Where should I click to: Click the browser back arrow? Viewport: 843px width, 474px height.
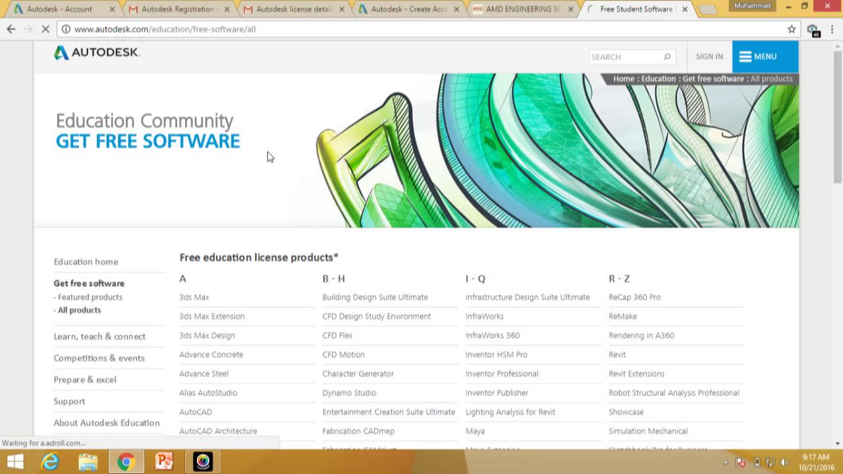coord(11,29)
